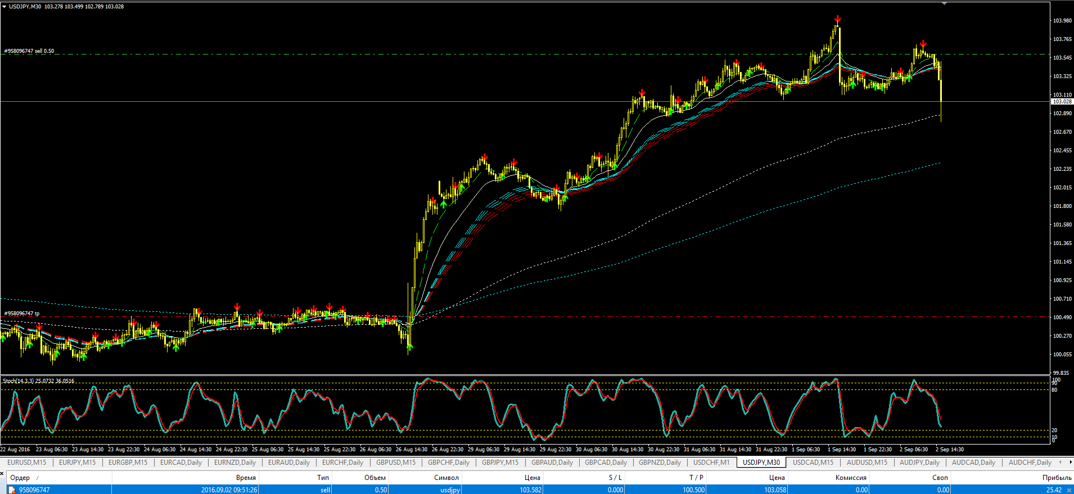
Task: Select order number 958096747 in the row
Action: click(34, 490)
